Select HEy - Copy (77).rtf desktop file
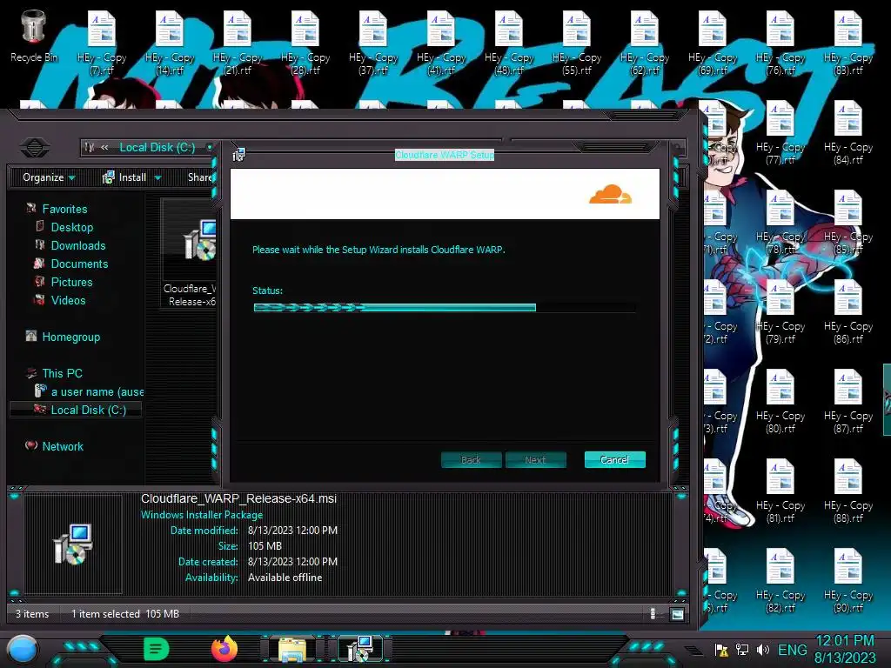Viewport: 891px width, 668px height. pos(780,133)
